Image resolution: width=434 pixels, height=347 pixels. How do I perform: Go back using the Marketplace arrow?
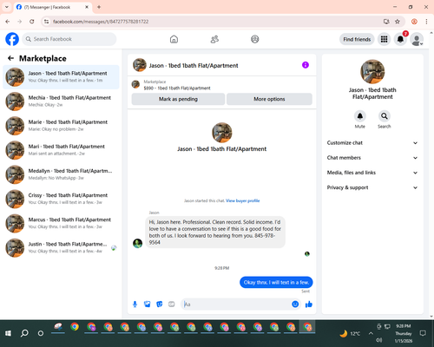pos(11,58)
